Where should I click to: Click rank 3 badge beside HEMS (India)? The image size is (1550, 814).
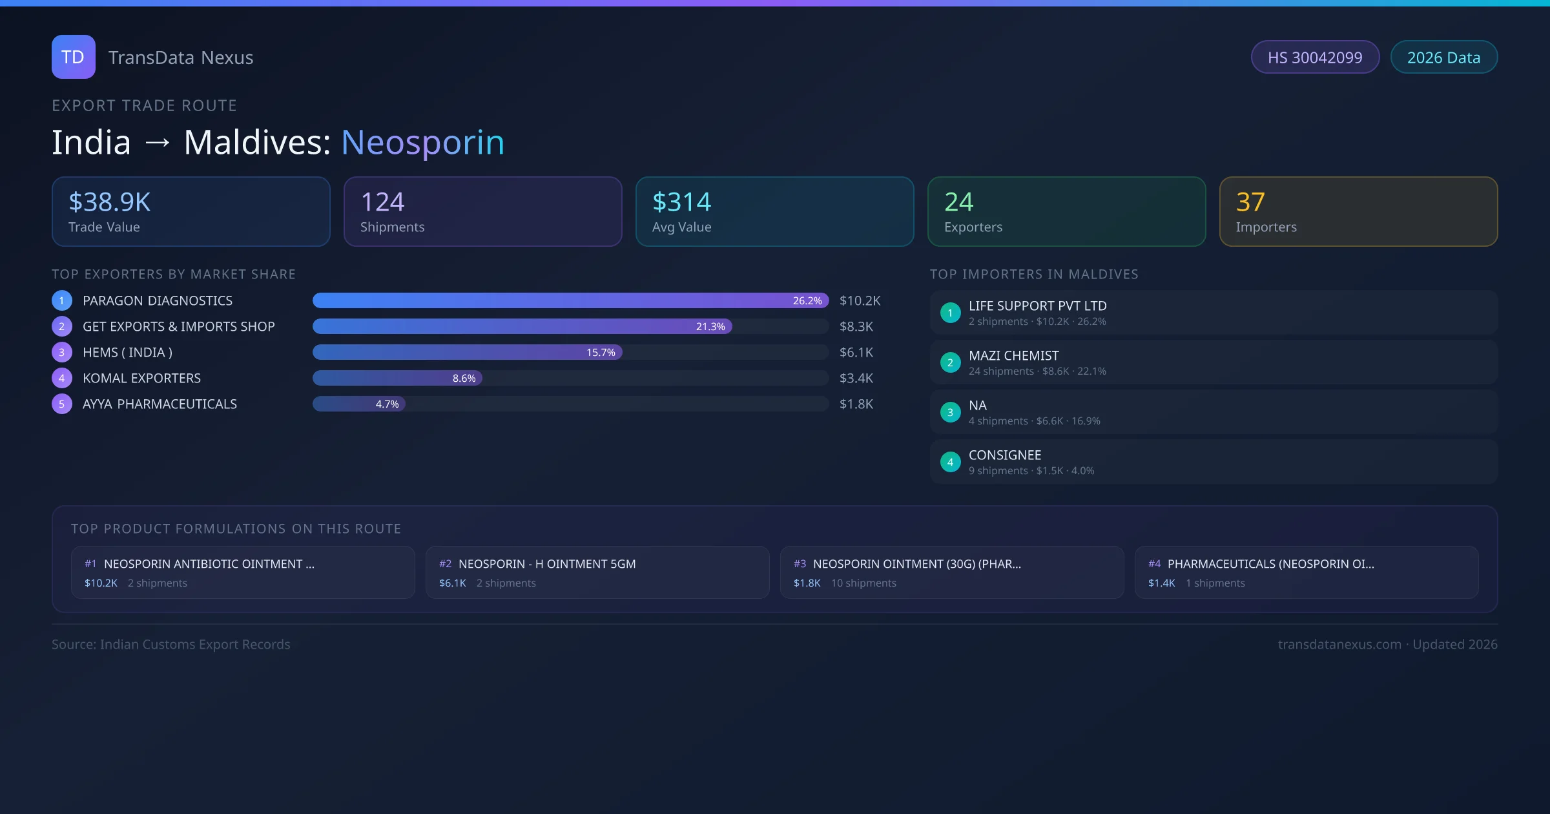(x=62, y=352)
